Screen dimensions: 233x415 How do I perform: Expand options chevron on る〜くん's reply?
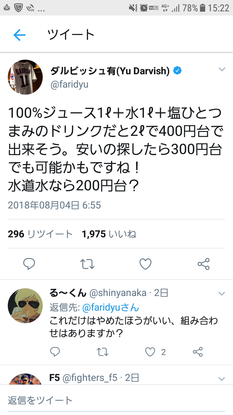point(222,294)
